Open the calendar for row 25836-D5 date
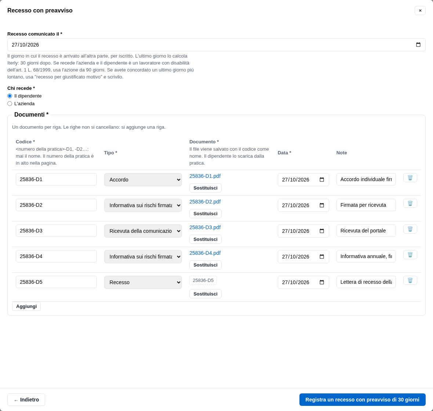This screenshot has width=433, height=411. (322, 282)
